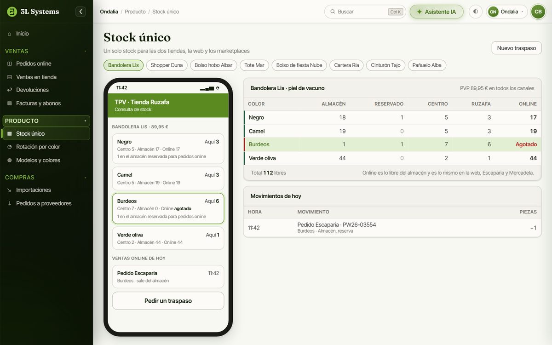This screenshot has height=345, width=552.
Task: Select the Bolso hobo Albar chip
Action: pyautogui.click(x=213, y=65)
